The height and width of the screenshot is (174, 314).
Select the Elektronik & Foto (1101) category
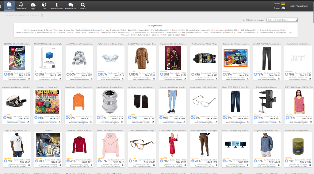tap(47, 33)
